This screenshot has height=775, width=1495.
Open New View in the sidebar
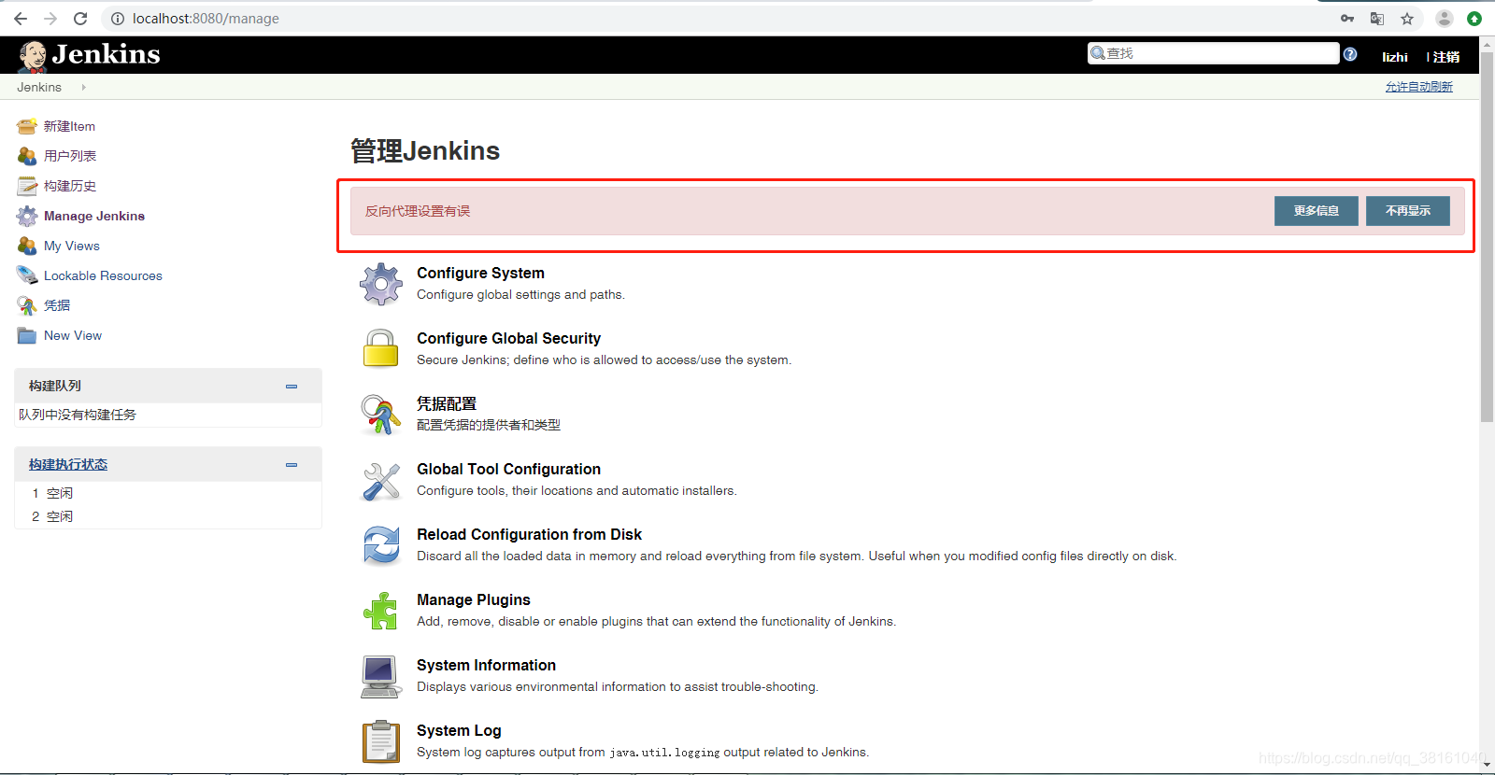point(73,335)
